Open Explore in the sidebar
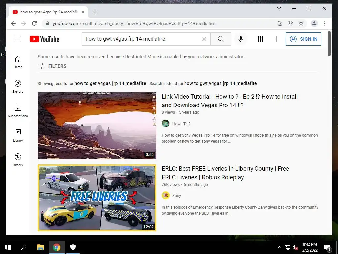This screenshot has height=254, width=338. [18, 87]
